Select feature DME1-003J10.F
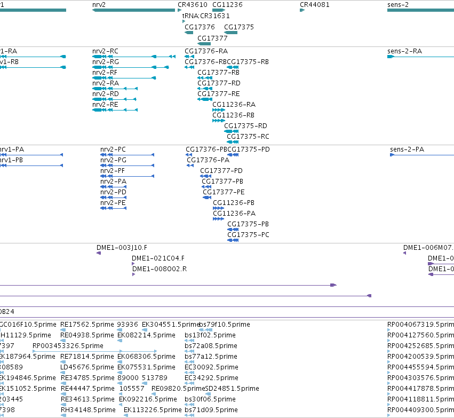 tap(122, 248)
